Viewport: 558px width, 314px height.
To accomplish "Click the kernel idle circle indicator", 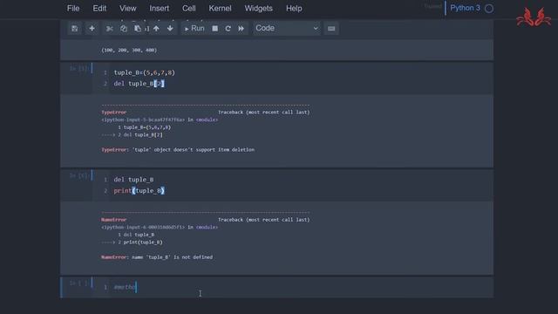I will pyautogui.click(x=489, y=9).
